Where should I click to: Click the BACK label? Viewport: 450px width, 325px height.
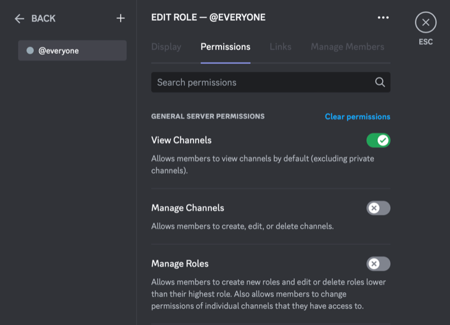pyautogui.click(x=43, y=19)
